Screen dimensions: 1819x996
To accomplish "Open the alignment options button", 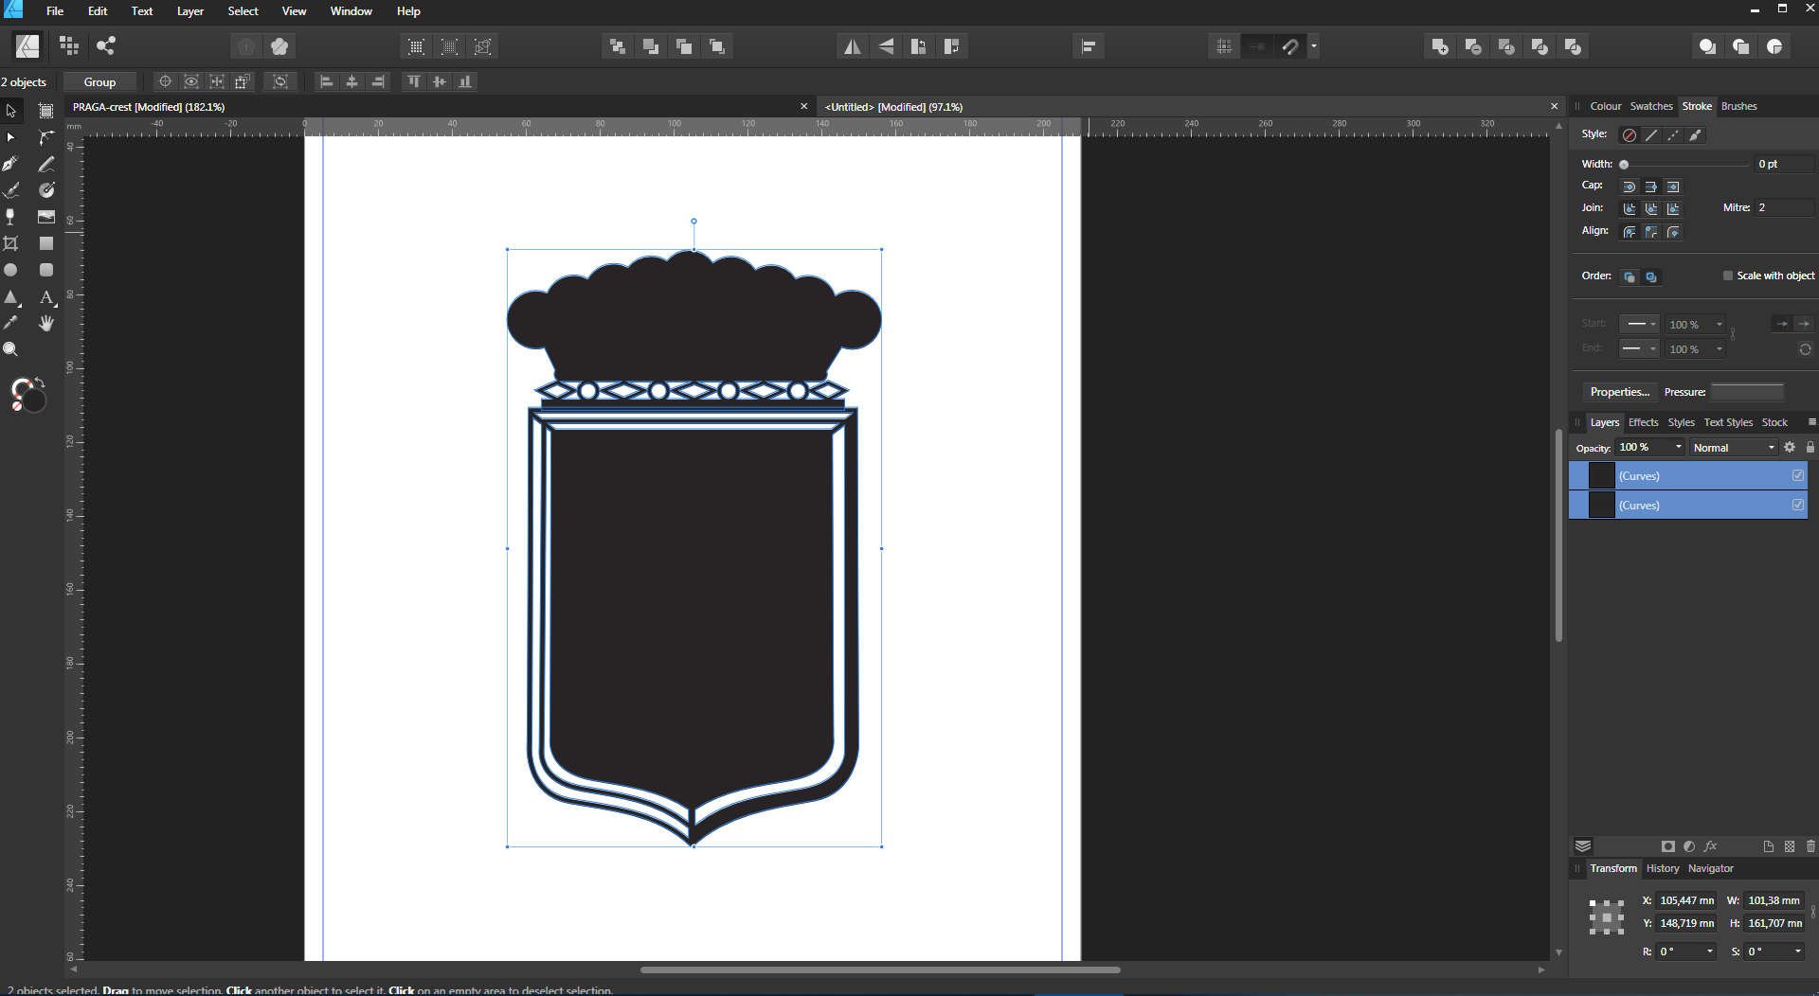I will pyautogui.click(x=1089, y=46).
